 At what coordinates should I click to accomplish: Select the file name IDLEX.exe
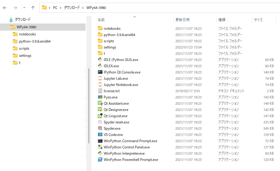click(111, 66)
